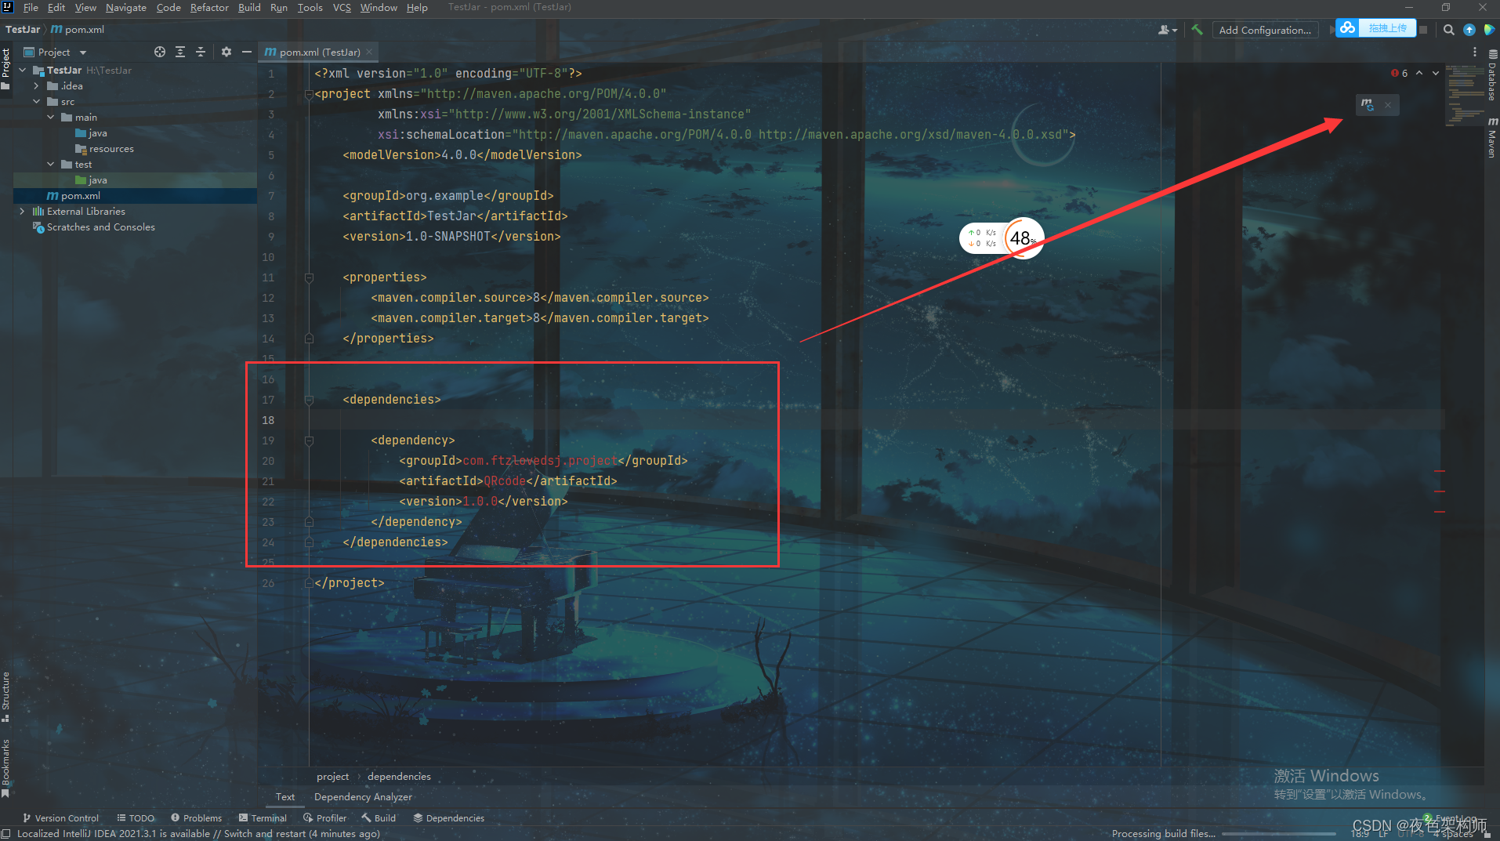This screenshot has height=841, width=1500.
Task: Open the Navigate menu
Action: click(126, 7)
